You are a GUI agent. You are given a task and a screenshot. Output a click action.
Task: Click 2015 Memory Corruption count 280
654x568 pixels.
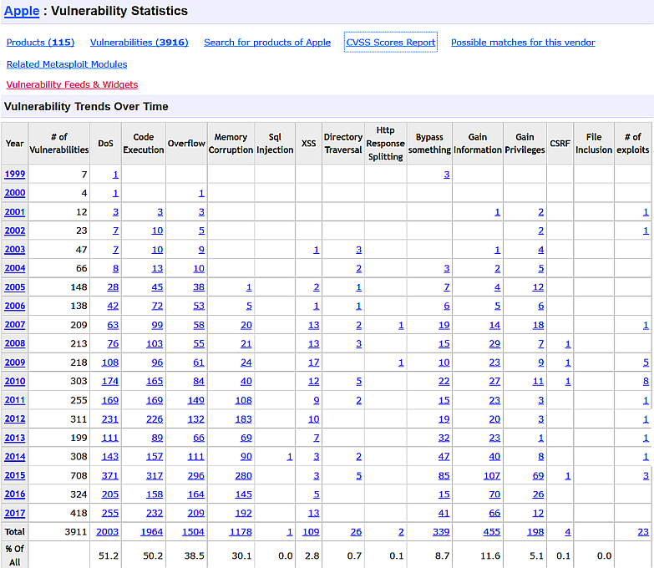(x=244, y=476)
